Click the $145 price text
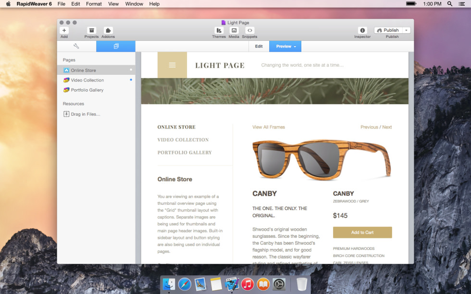This screenshot has height=294, width=471. point(340,215)
